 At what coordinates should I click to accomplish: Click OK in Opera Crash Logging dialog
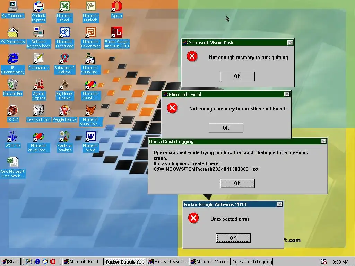click(237, 183)
